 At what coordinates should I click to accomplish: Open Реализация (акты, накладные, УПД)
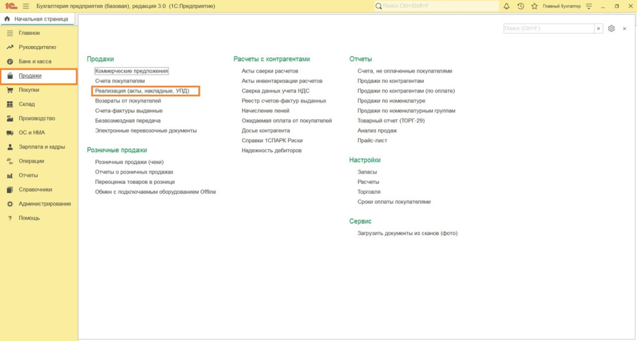[x=142, y=91]
